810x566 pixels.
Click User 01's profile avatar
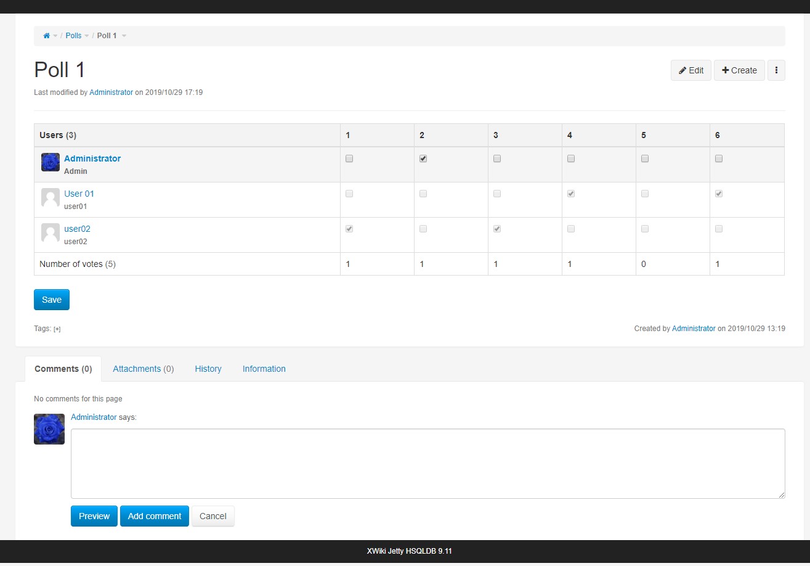click(x=50, y=197)
